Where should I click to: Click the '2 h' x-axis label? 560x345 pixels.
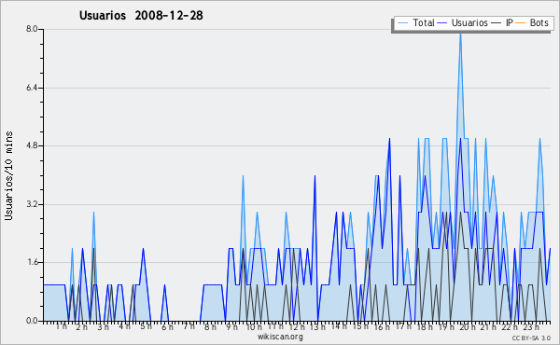82,327
